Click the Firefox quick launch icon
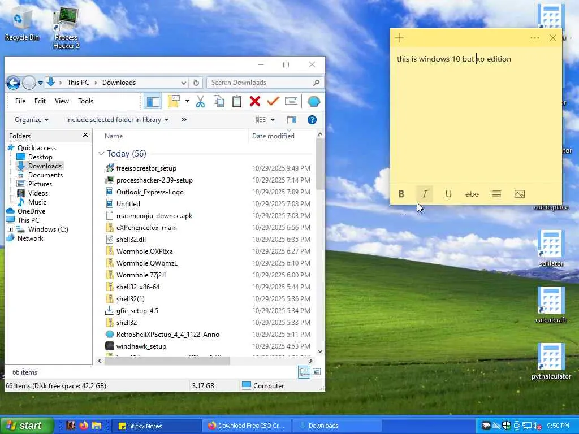Image resolution: width=579 pixels, height=434 pixels. 84,426
